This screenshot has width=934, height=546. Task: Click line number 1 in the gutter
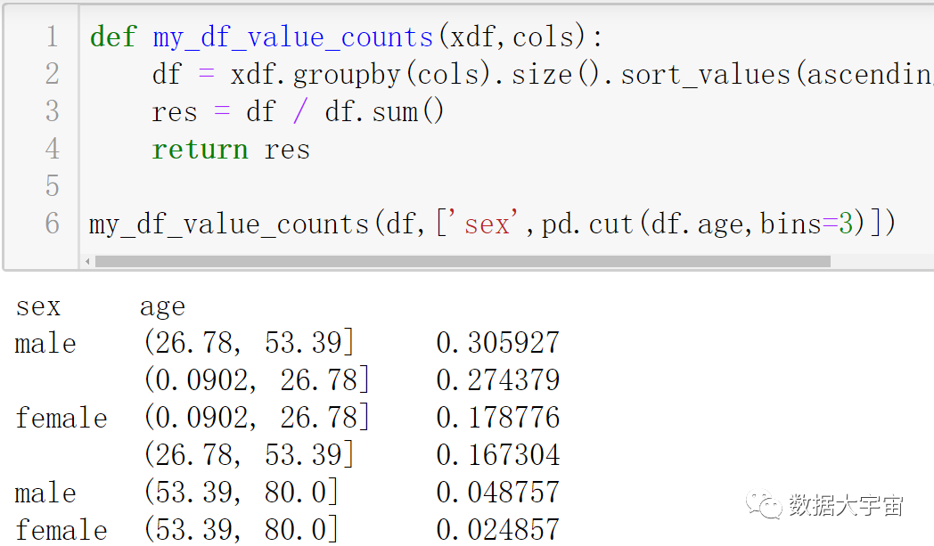tap(52, 37)
